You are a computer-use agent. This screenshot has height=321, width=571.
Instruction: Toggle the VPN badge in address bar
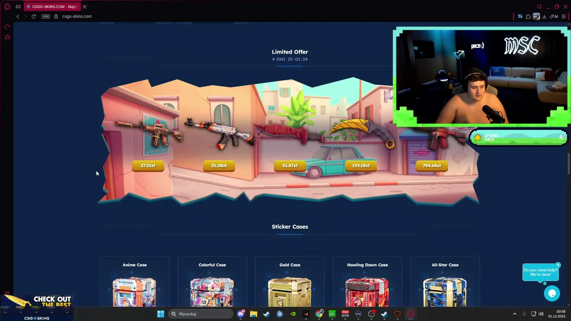(x=46, y=16)
